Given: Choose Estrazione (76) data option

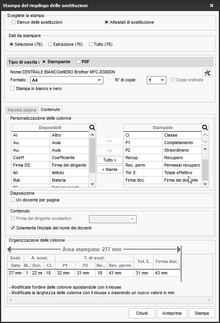Looking at the screenshot, I should [x=65, y=44].
